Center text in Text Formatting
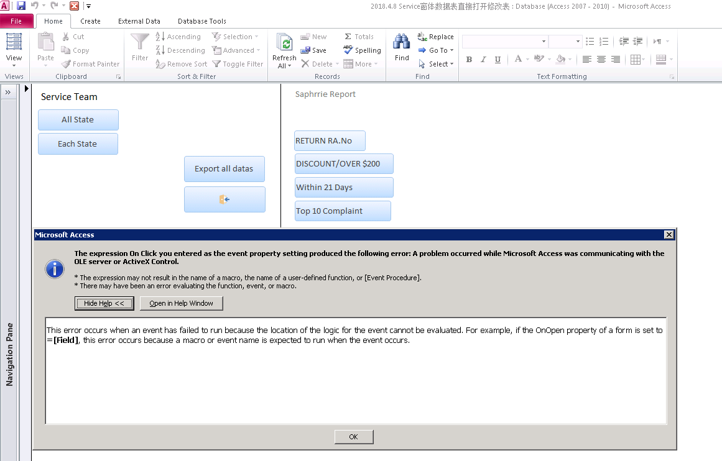722x461 pixels. click(x=601, y=60)
